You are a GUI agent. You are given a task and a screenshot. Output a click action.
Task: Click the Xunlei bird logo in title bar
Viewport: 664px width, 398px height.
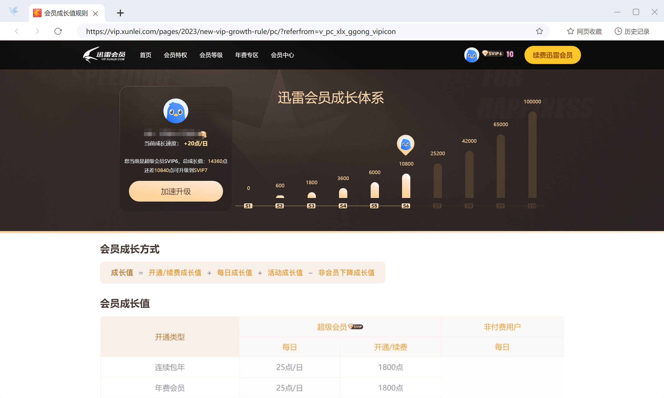coord(13,11)
